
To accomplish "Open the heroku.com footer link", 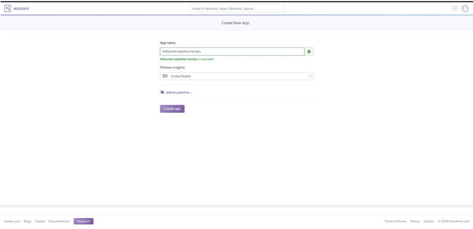I will (12, 221).
